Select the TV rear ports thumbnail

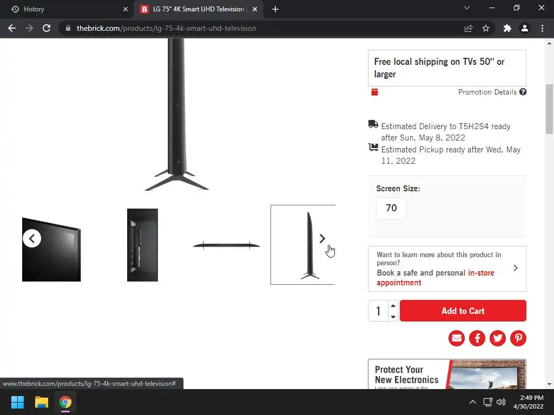coord(142,245)
